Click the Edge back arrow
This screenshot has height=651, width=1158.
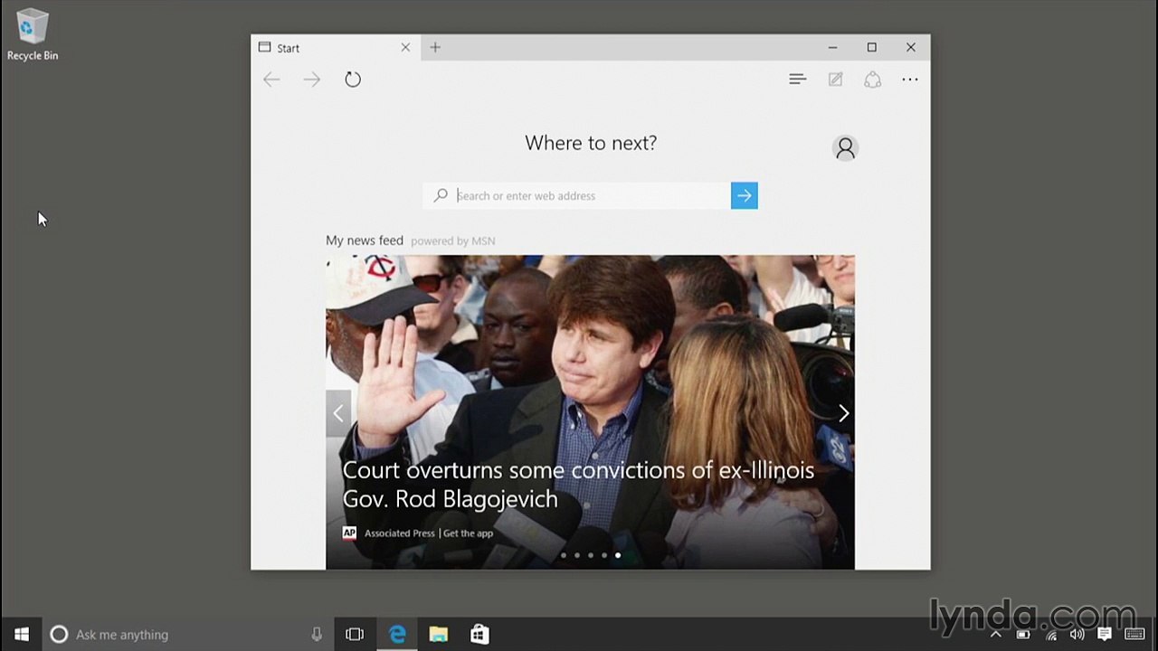pyautogui.click(x=271, y=80)
